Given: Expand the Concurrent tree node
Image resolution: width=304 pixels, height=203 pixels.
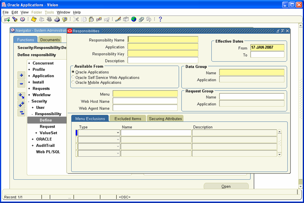Looking at the screenshot, I should [29, 63].
